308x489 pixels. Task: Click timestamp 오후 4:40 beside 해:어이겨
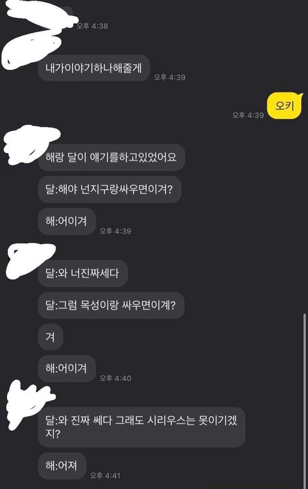click(116, 378)
